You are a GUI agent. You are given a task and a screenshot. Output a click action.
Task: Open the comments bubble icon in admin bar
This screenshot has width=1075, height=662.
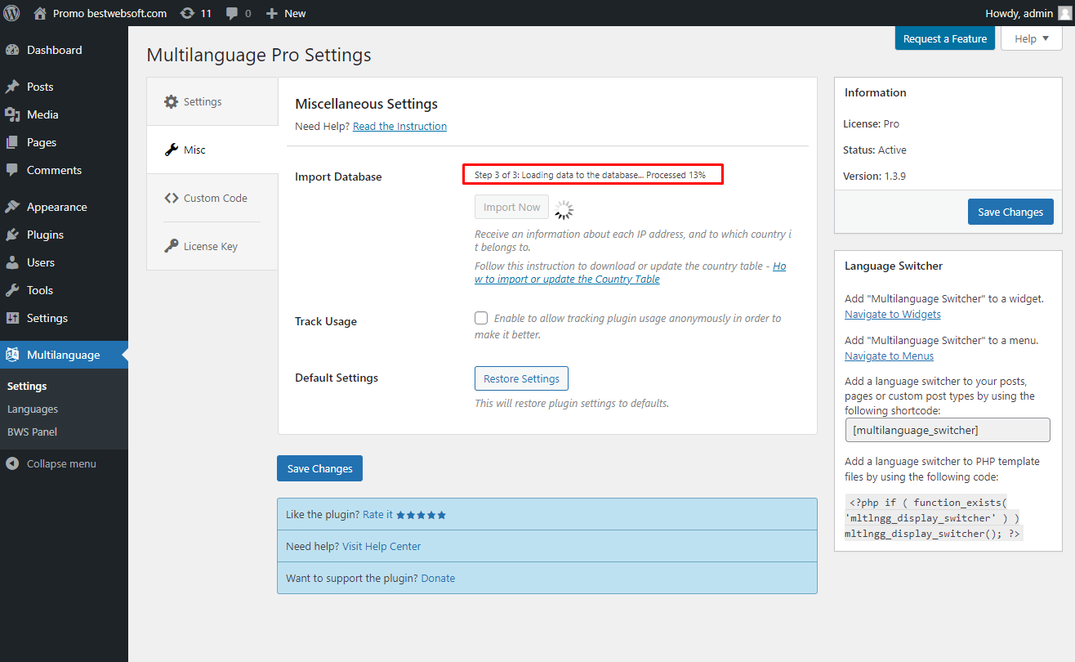(x=232, y=14)
